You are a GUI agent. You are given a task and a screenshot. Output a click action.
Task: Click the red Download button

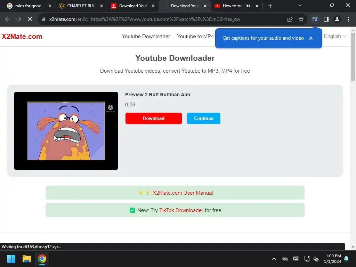[153, 118]
